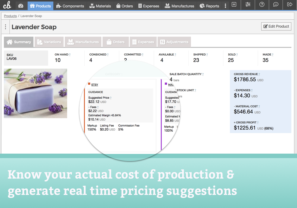The image size is (297, 208).
Task: Click the lavender soap product photo
Action: [35, 93]
